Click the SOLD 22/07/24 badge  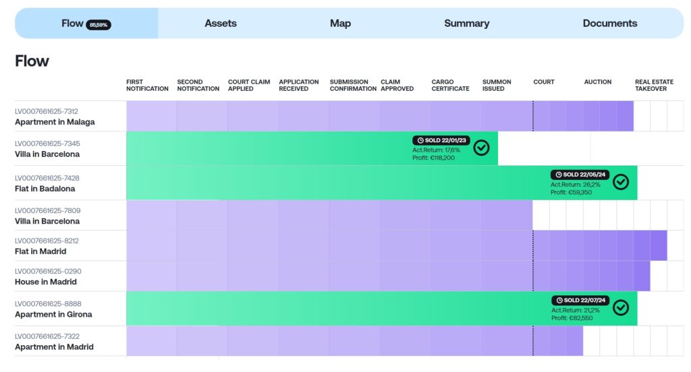point(580,300)
